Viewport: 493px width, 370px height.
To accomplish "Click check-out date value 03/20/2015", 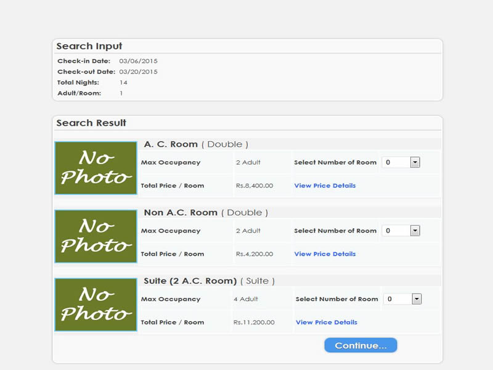I will coord(138,72).
